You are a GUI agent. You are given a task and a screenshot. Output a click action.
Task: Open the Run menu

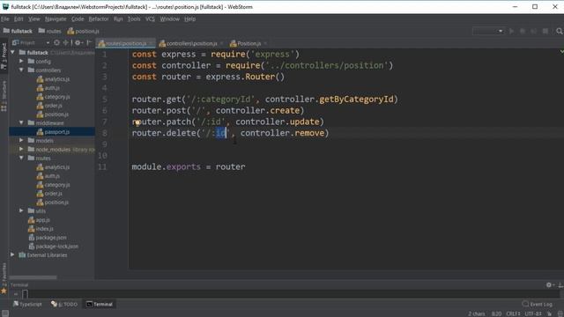(x=118, y=19)
